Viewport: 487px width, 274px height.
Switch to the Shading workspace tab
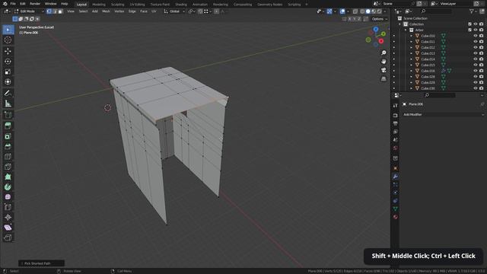pyautogui.click(x=181, y=5)
